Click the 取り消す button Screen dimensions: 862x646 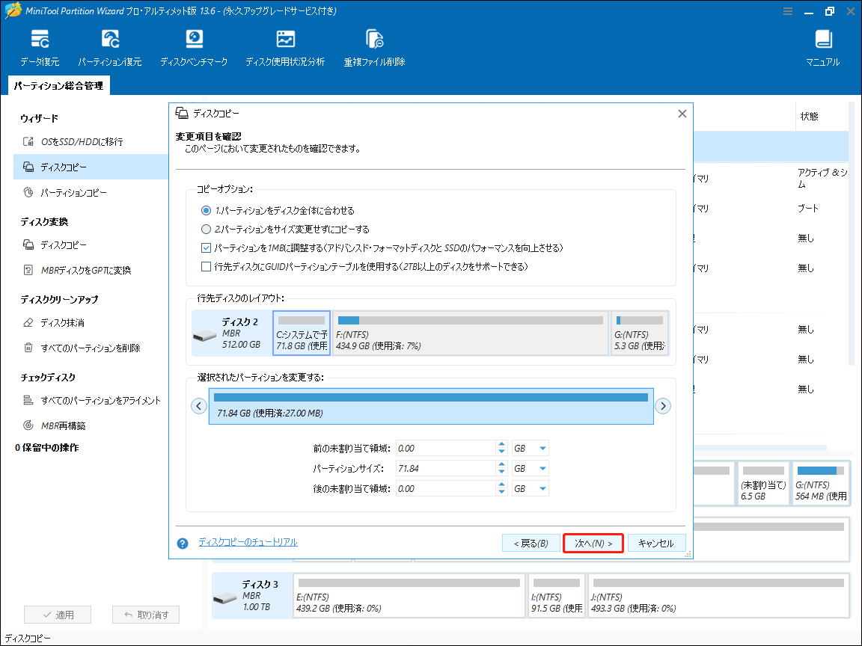tap(146, 615)
